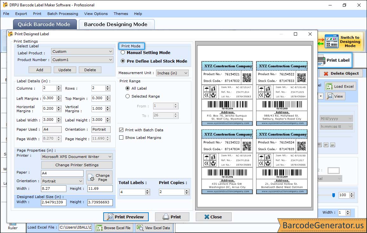This screenshot has width=367, height=233.
Task: Click first text alignment icon in background panel
Action: click(320, 145)
